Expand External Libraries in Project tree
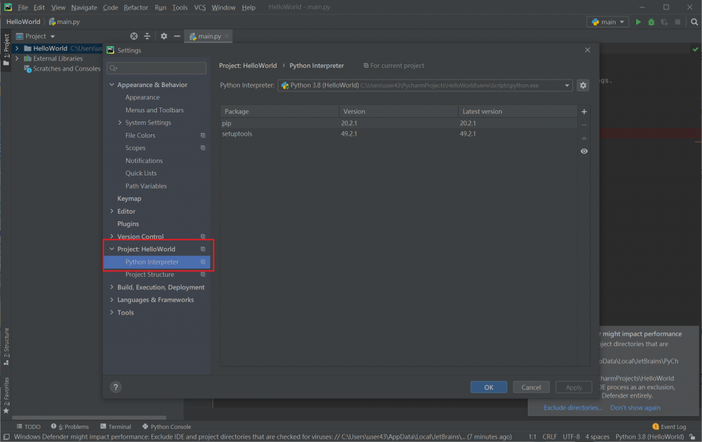Screen dimensions: 702x442 (17, 59)
